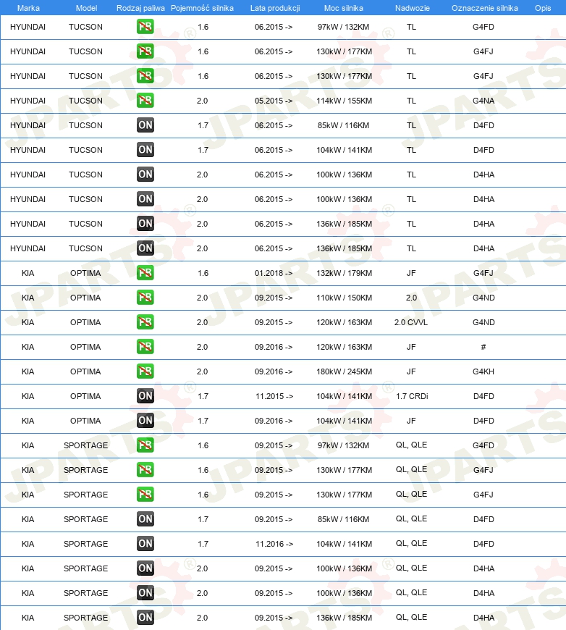Select the diesel icon for Optima JF D4FD 09.2016
The image size is (566, 630).
[x=145, y=420]
